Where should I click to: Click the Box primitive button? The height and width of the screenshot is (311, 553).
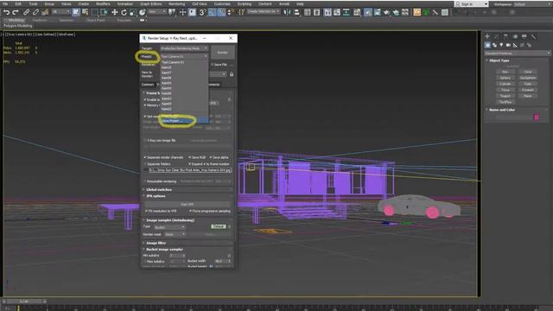tap(505, 72)
